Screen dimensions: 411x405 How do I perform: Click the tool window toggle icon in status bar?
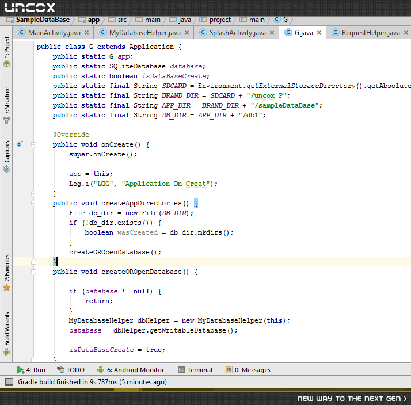point(9,382)
